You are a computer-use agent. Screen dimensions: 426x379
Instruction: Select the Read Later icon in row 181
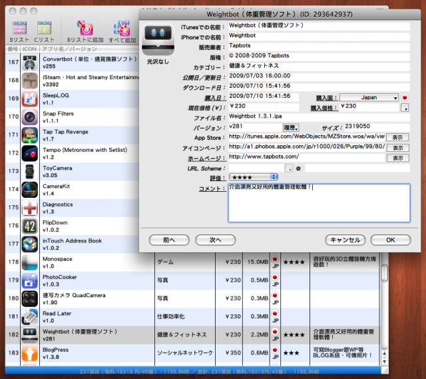click(29, 317)
